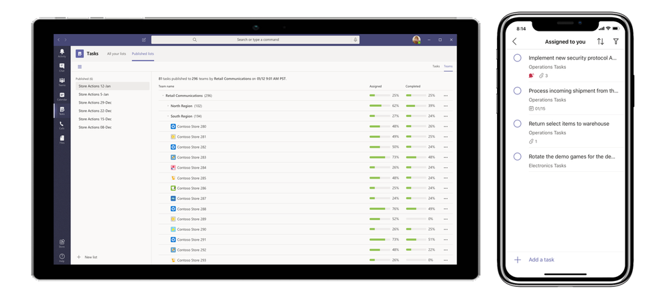The width and height of the screenshot is (669, 303).
Task: Click New list button
Action: click(87, 258)
